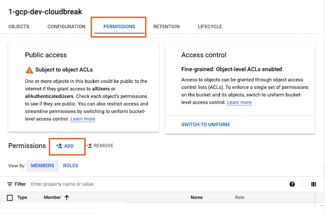
Task: Click the add-member person icon
Action: (x=59, y=146)
